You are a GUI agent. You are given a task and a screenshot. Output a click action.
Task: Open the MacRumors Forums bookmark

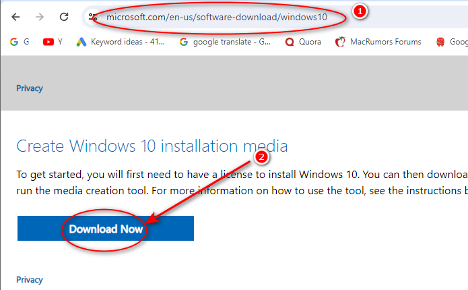(378, 42)
